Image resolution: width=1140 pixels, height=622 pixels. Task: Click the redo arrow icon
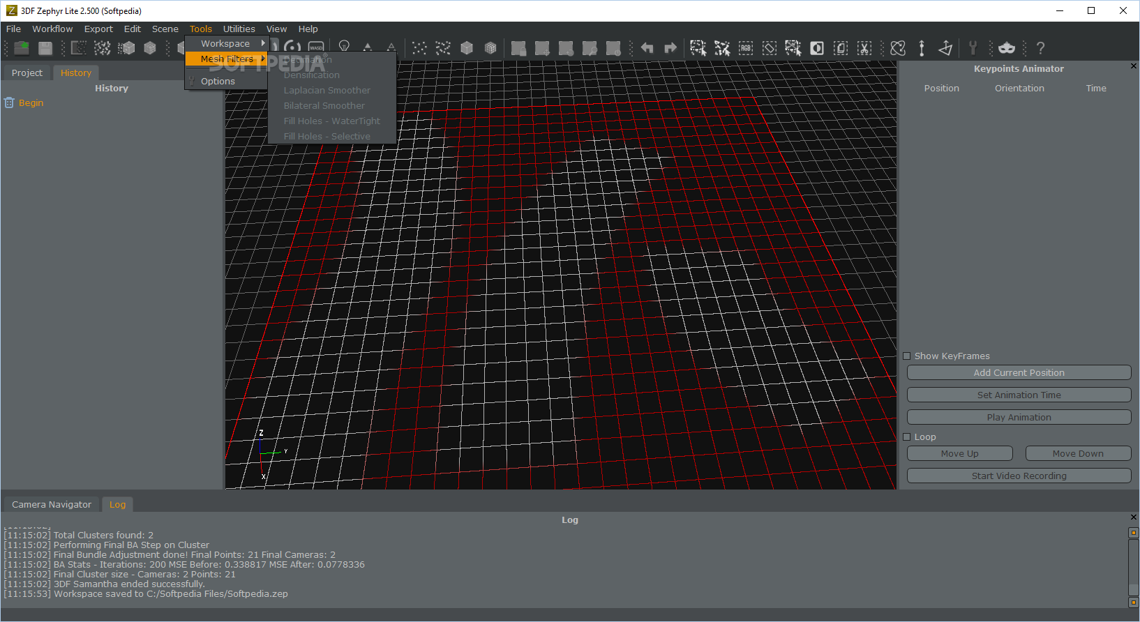tap(670, 48)
